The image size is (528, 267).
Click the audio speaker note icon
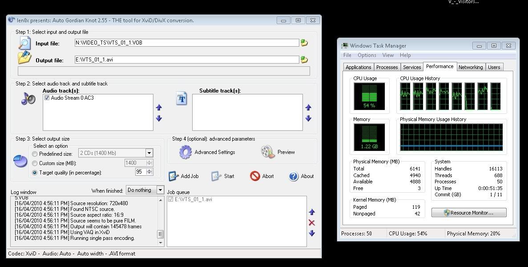point(28,98)
